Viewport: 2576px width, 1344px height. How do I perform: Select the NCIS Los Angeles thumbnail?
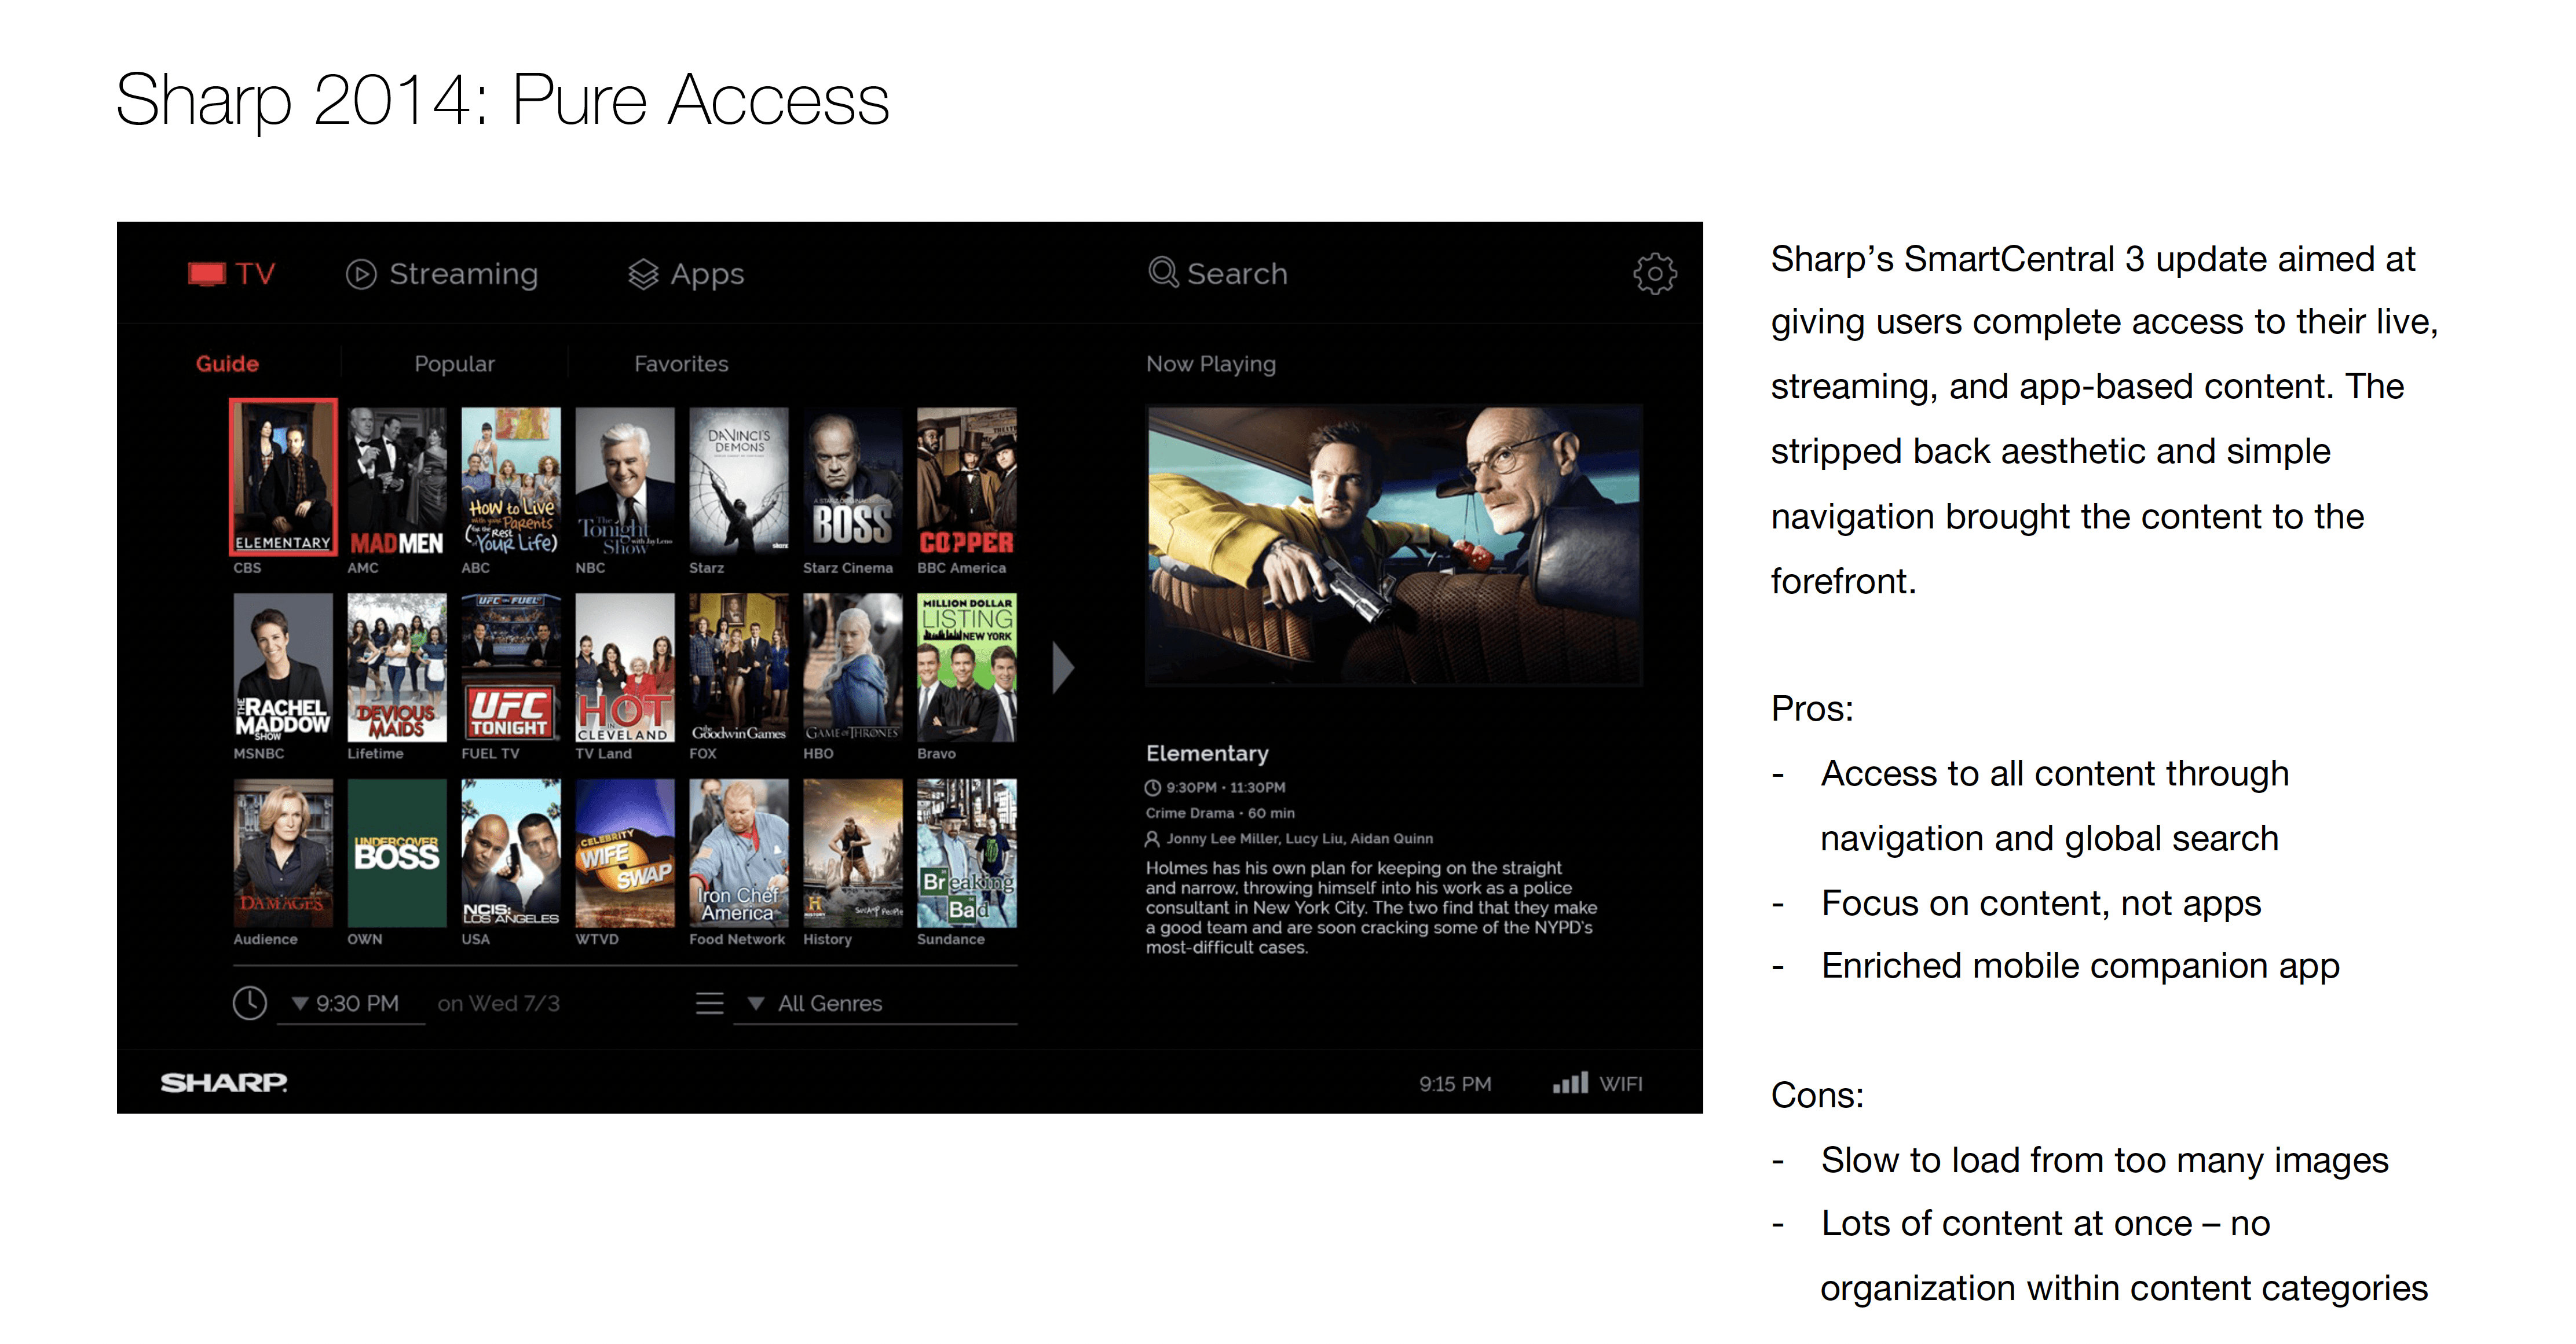pos(511,853)
